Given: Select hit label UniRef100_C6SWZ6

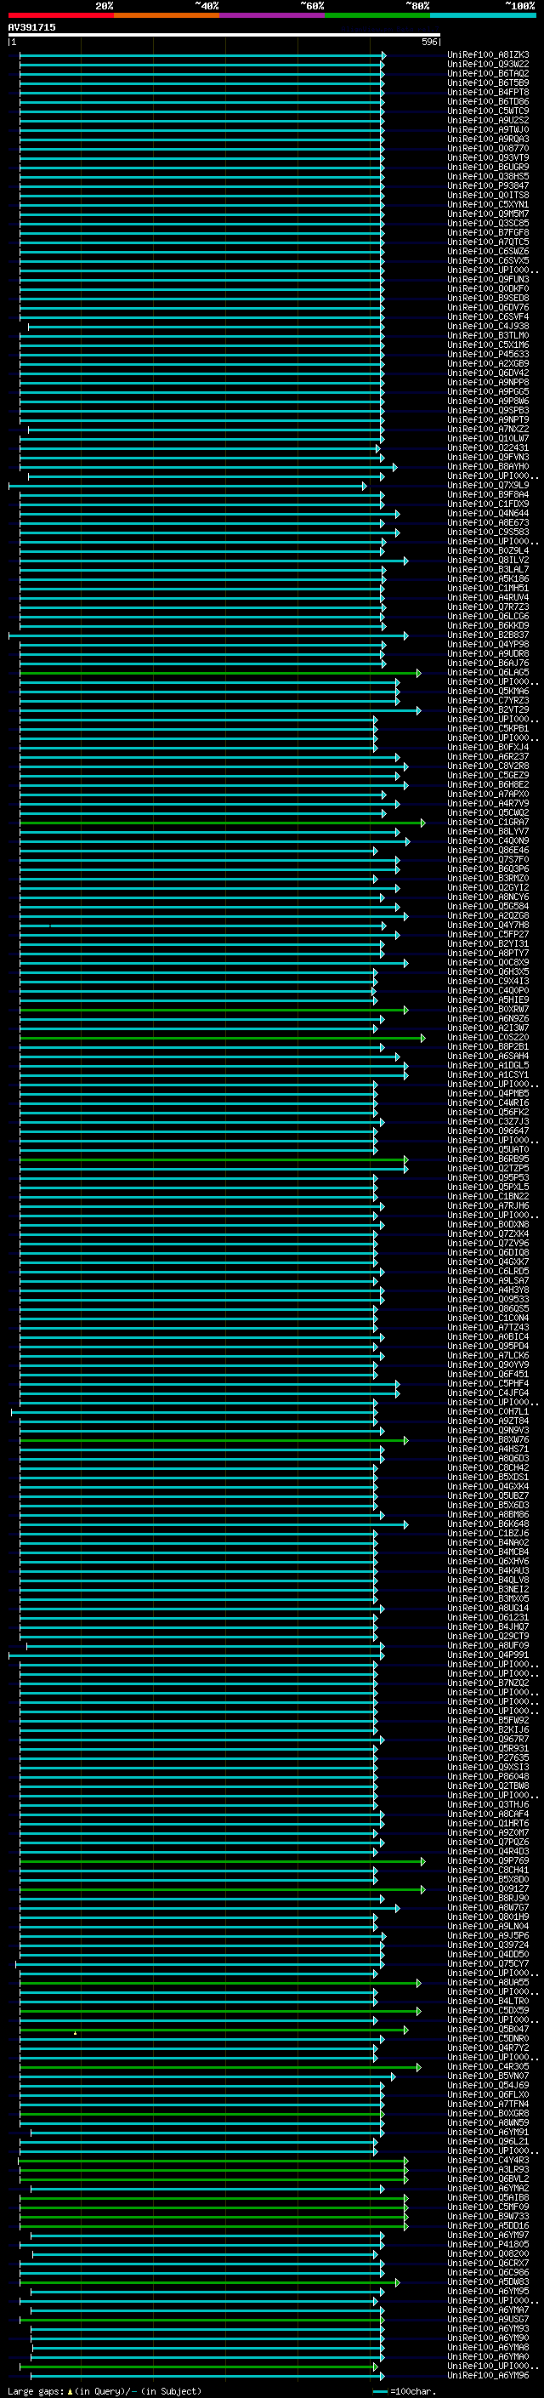Looking at the screenshot, I should 488,251.
